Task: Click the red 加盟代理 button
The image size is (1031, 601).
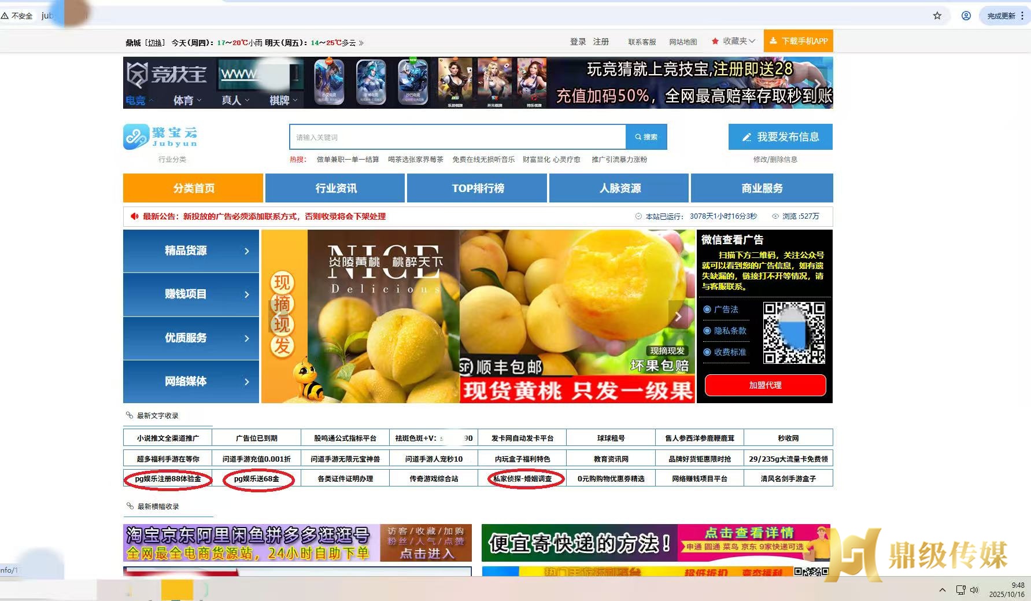Action: point(765,385)
